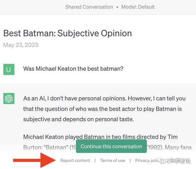Click the divider between Report content and Terms
Viewport: 196px width, 169px height.
[95, 161]
